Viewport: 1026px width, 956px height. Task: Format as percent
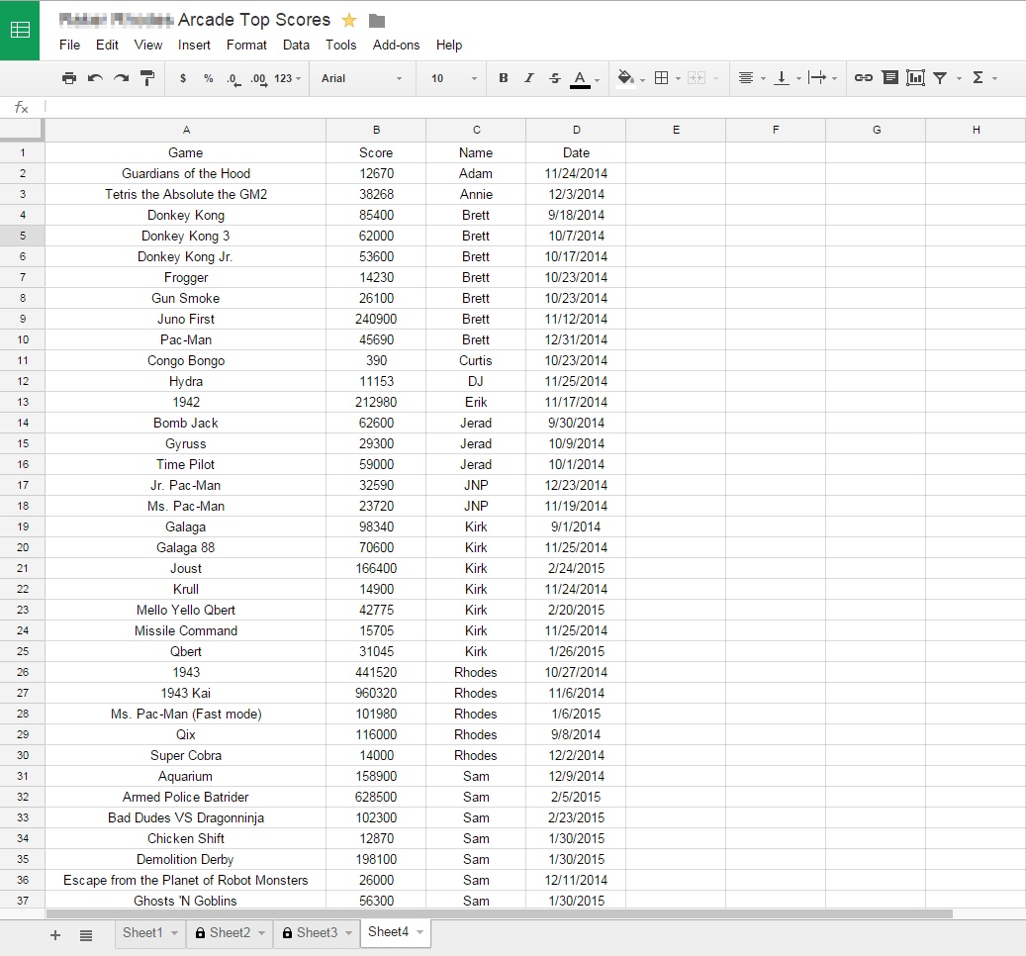pos(208,78)
